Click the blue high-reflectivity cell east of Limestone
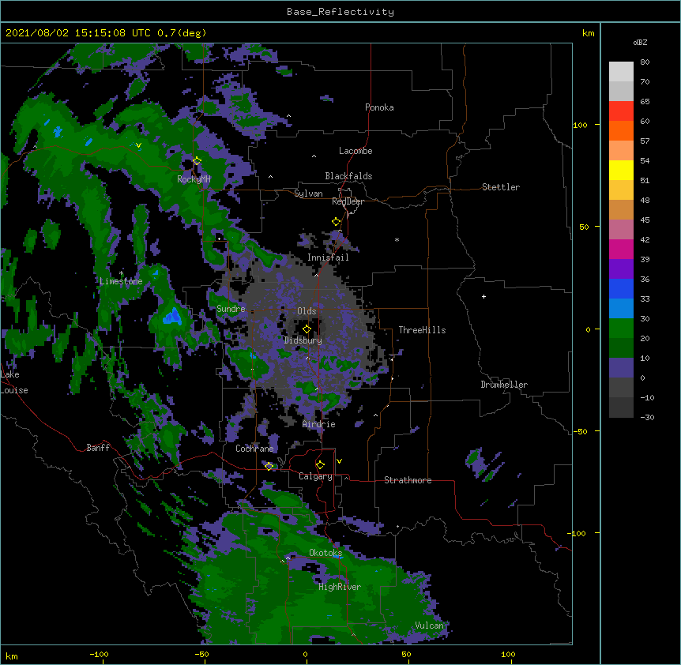This screenshot has height=665, width=681. (x=172, y=317)
